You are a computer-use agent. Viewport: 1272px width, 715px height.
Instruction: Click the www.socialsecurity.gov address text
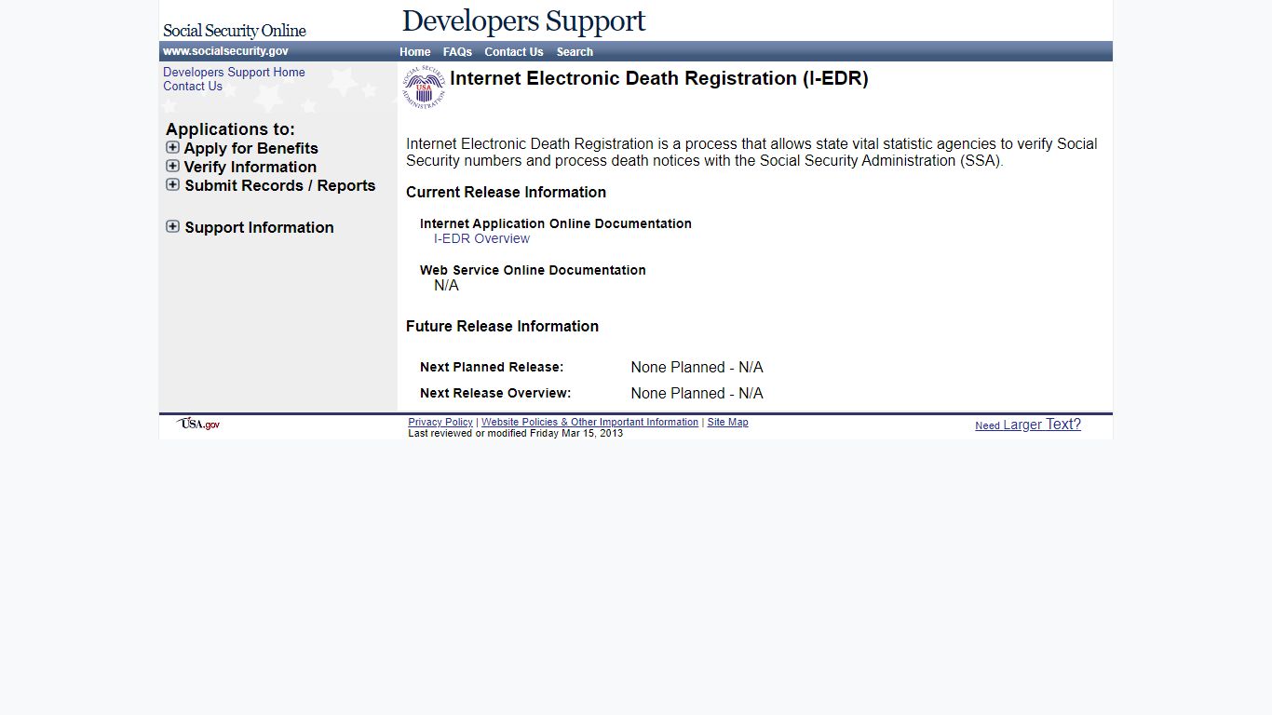click(x=225, y=51)
